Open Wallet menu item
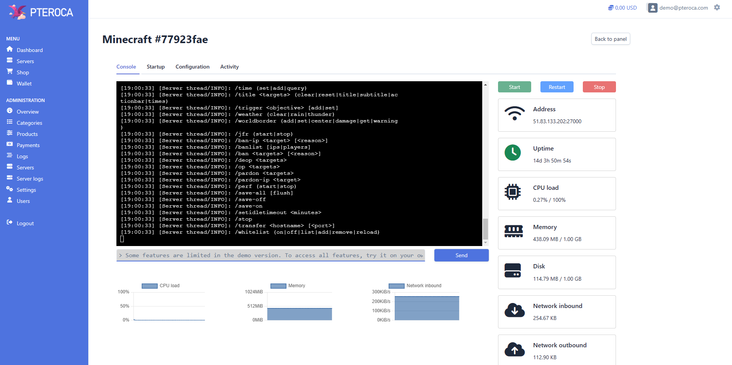This screenshot has height=365, width=732. 24,84
